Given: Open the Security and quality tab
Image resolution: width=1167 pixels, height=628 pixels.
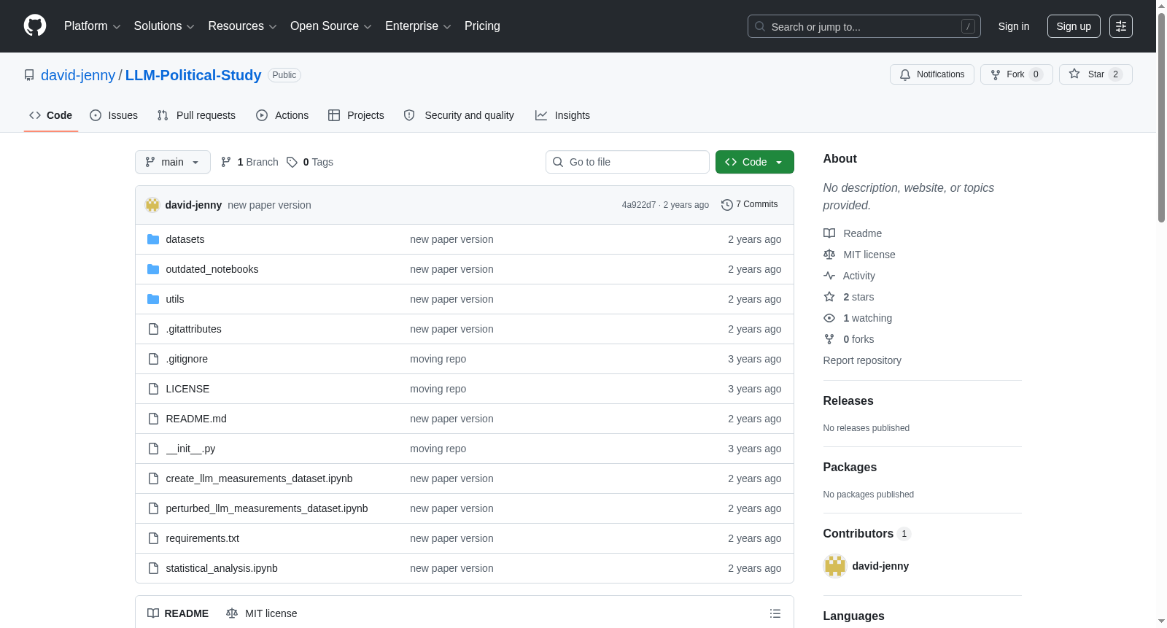Looking at the screenshot, I should coord(459,115).
